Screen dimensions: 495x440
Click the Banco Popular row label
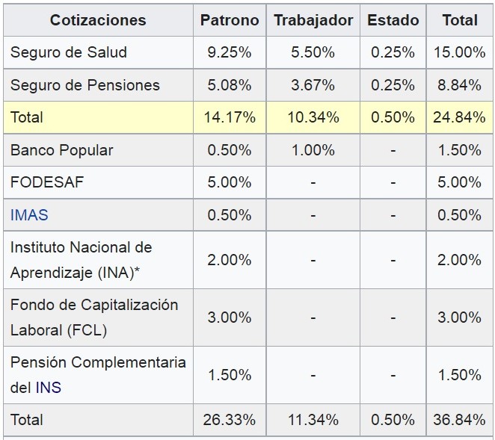(x=61, y=150)
